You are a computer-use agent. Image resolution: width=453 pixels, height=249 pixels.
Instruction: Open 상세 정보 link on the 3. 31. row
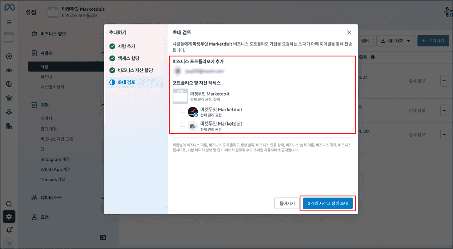(x=417, y=81)
